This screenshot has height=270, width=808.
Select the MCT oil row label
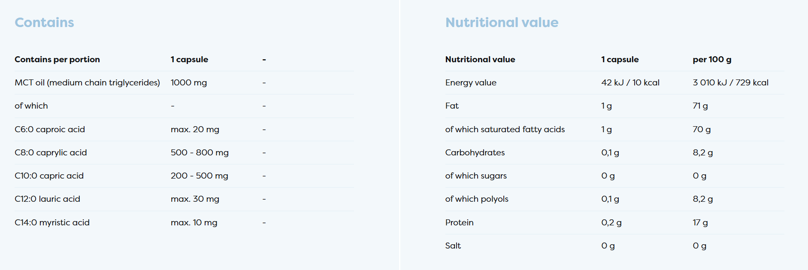87,82
